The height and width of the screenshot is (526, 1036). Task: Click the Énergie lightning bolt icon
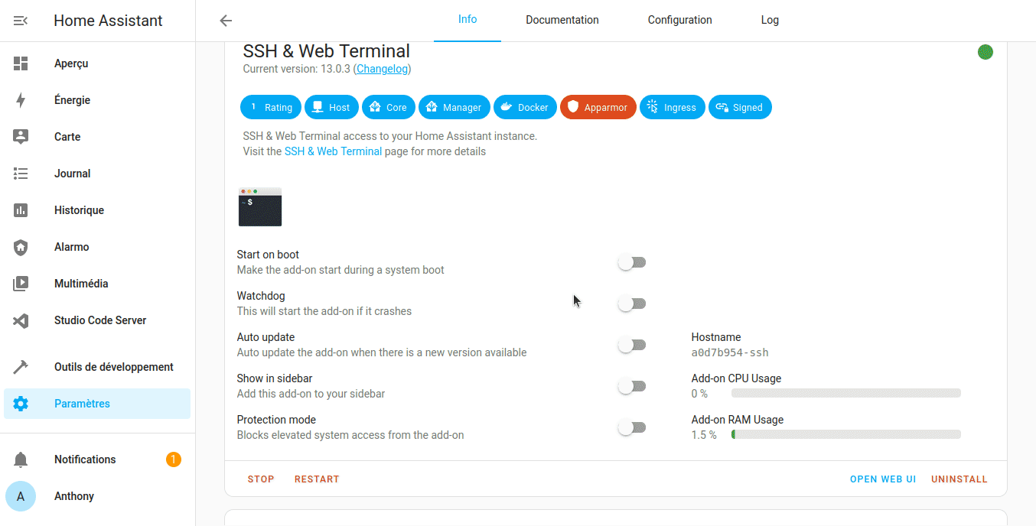(x=21, y=100)
